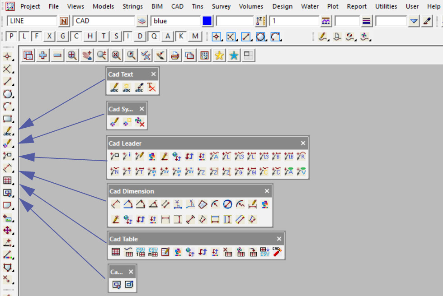443x296 pixels.
Task: Click the first table icon in Cad Table panel
Action: pyautogui.click(x=116, y=252)
